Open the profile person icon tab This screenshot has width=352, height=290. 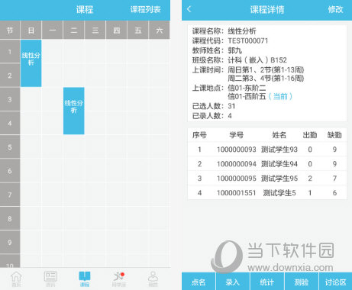click(x=153, y=279)
